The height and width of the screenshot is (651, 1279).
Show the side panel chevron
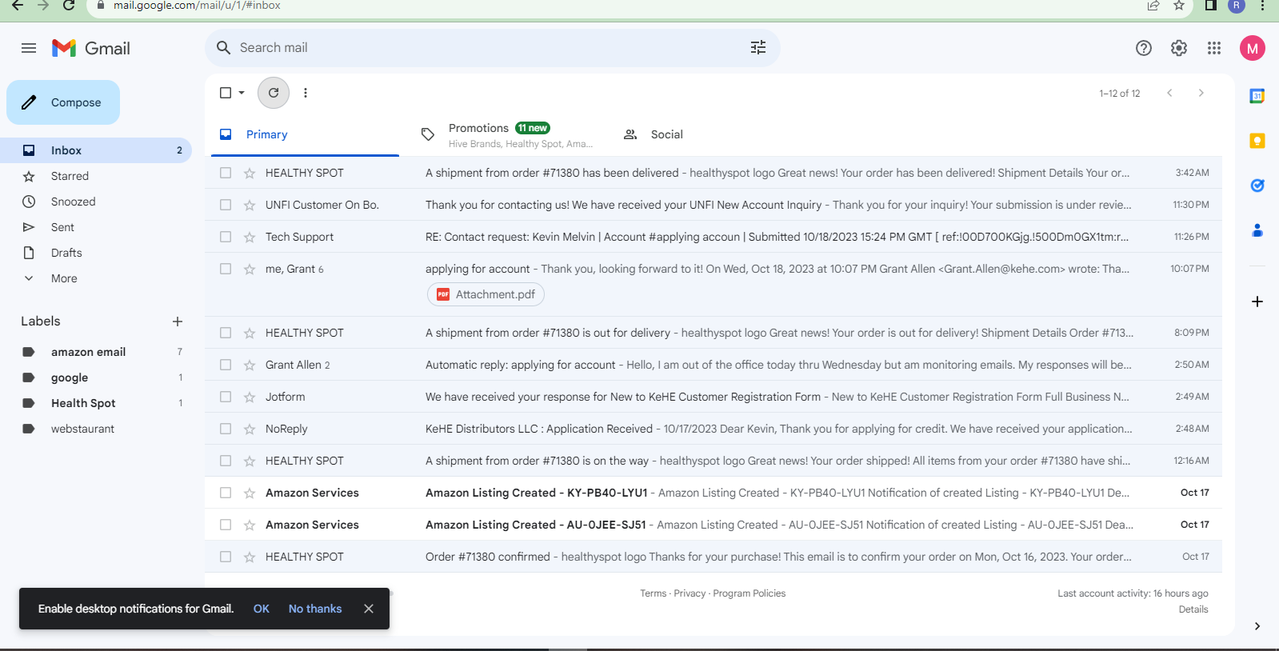(x=1257, y=626)
